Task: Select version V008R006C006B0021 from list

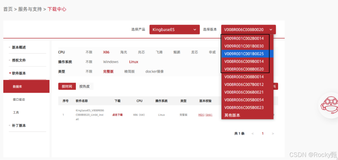Action: click(x=247, y=92)
